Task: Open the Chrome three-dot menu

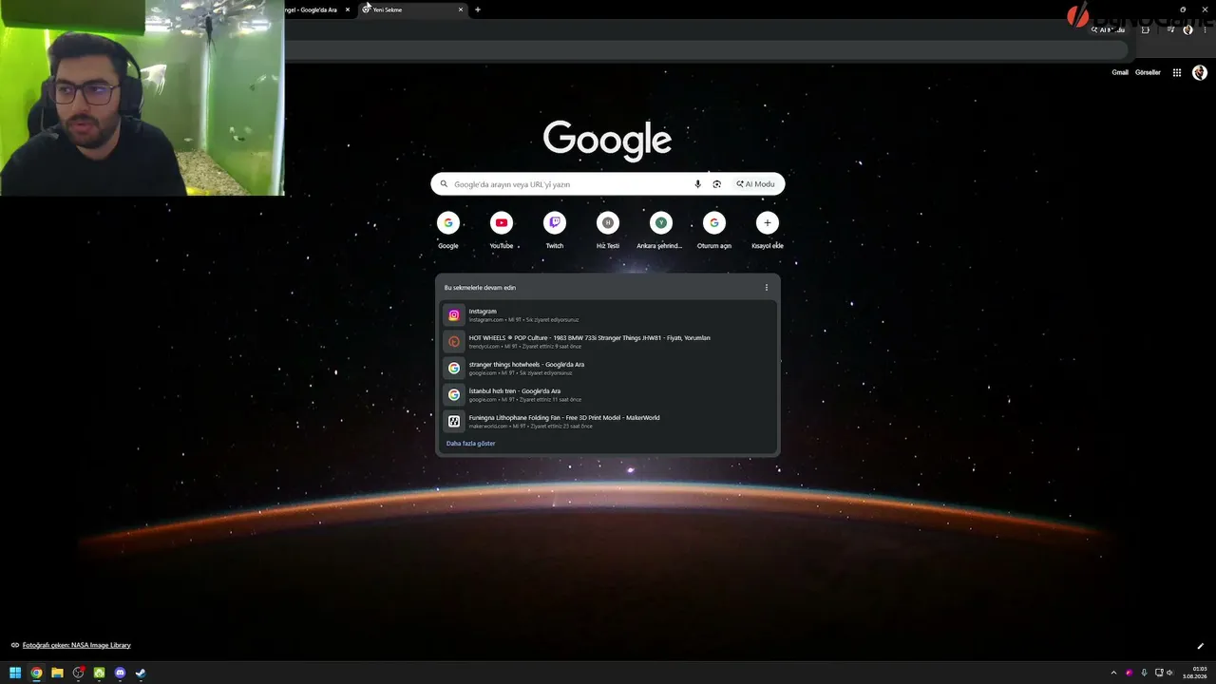Action: 1205,29
